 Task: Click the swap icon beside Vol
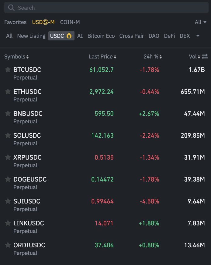point(205,57)
